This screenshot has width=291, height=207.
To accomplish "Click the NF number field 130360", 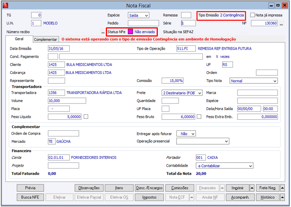I will [264, 23].
